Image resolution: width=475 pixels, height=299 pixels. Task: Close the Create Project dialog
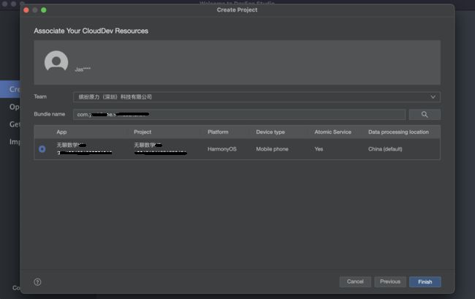click(26, 10)
